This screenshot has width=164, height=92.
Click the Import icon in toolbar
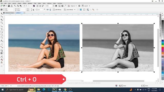click(37, 6)
